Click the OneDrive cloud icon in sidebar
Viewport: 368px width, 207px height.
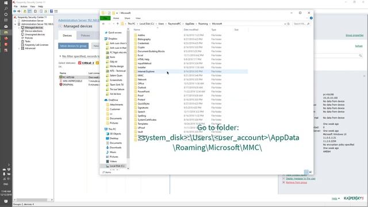(106, 100)
